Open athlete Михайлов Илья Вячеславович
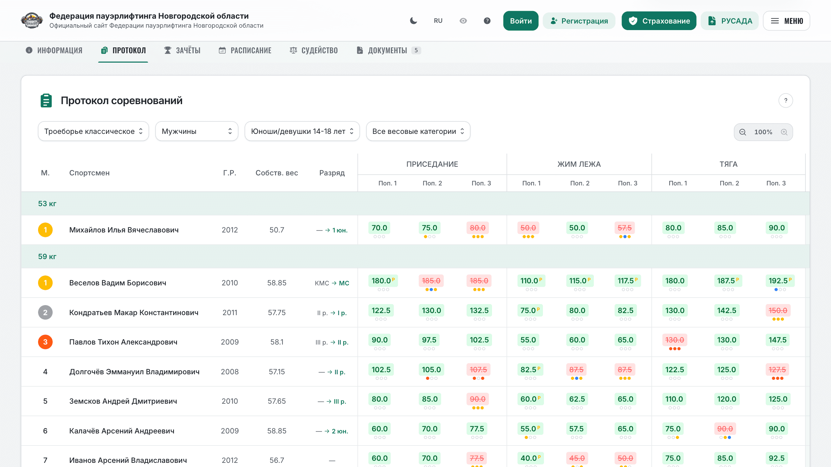831x467 pixels. coord(124,230)
